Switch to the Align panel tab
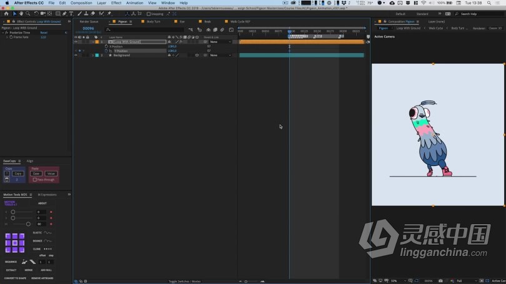Image resolution: width=506 pixels, height=284 pixels. tap(30, 161)
